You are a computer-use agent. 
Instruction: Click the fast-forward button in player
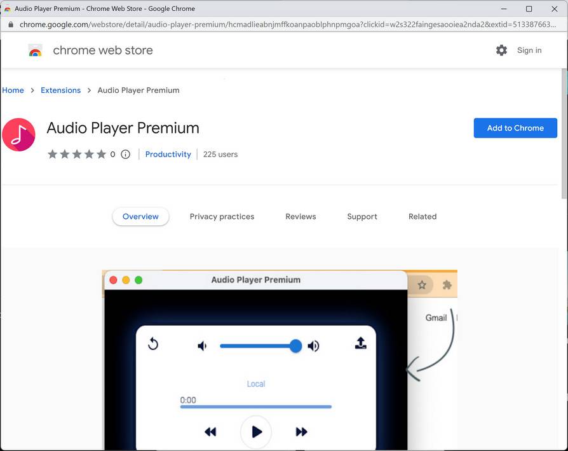301,431
